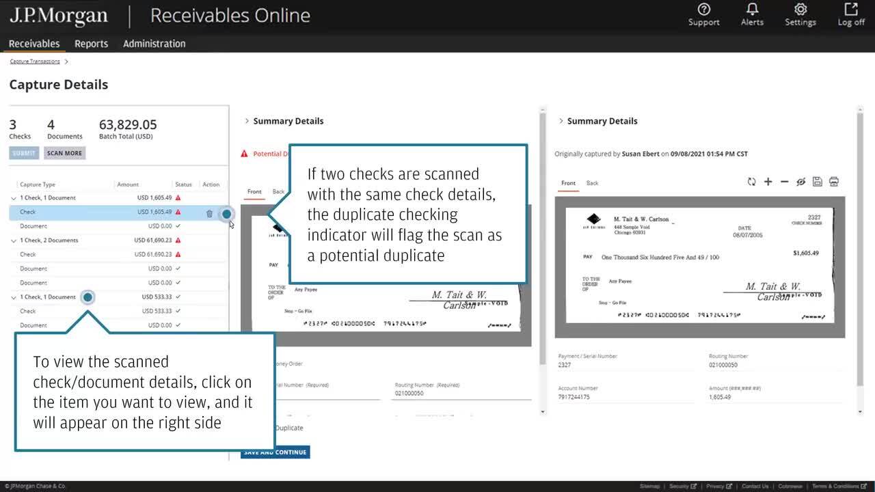Zoom in on check image with plus icon

pos(768,182)
